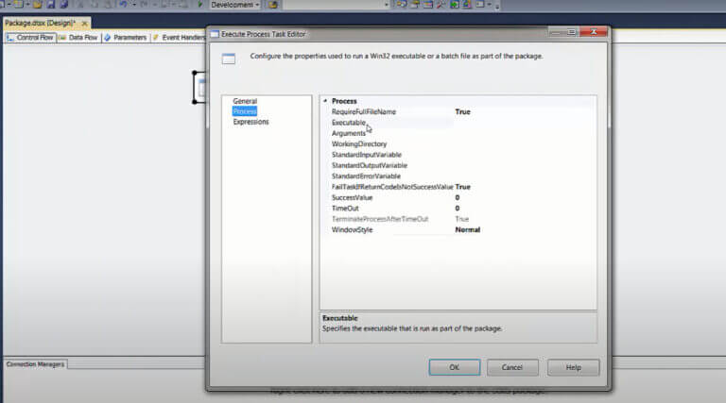726x403 pixels.
Task: Click the Executable property value field
Action: [524, 123]
